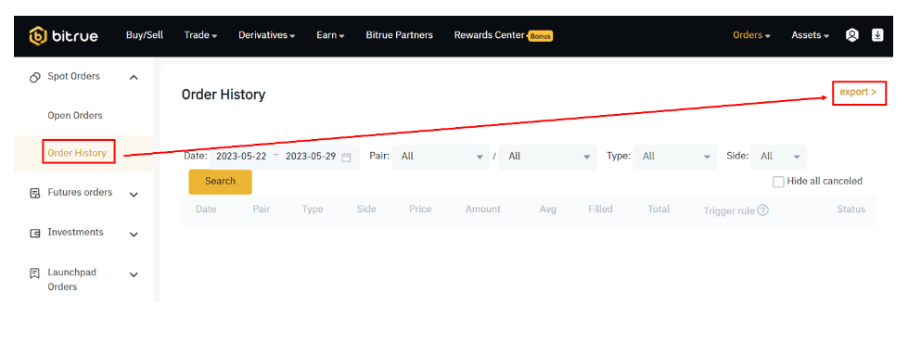Open the Orders menu
This screenshot has width=921, height=343.
click(751, 35)
